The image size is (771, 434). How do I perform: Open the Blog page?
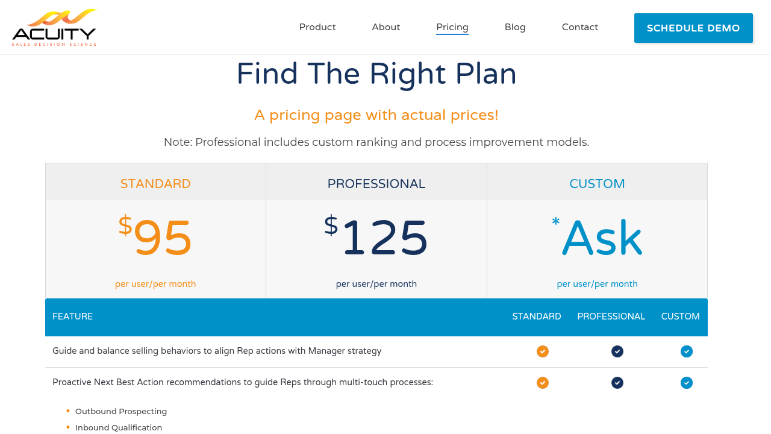(515, 27)
